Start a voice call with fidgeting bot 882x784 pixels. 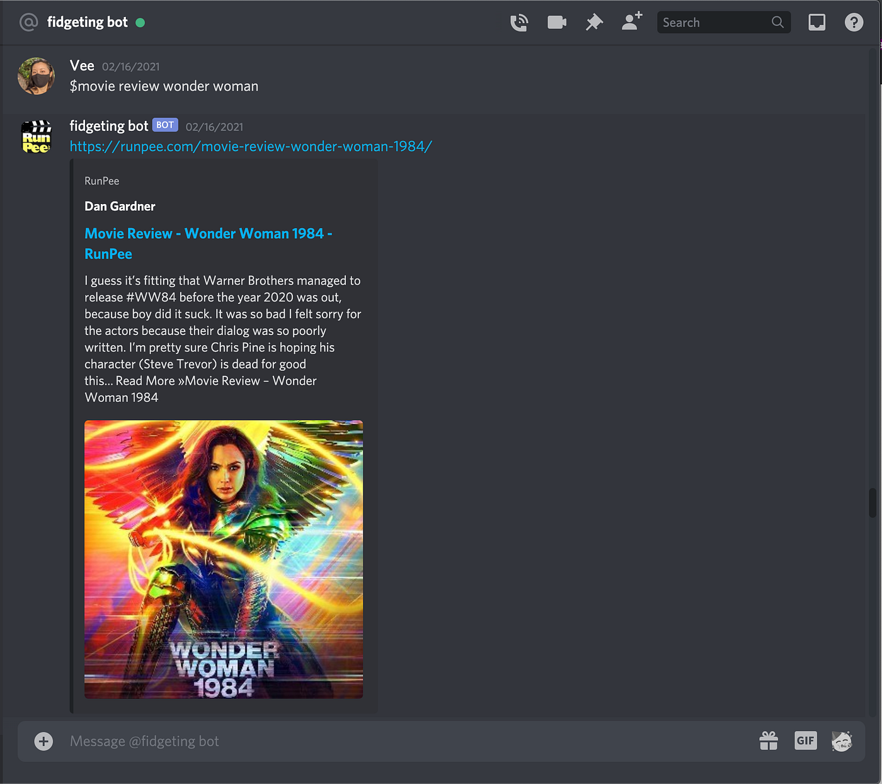[519, 22]
